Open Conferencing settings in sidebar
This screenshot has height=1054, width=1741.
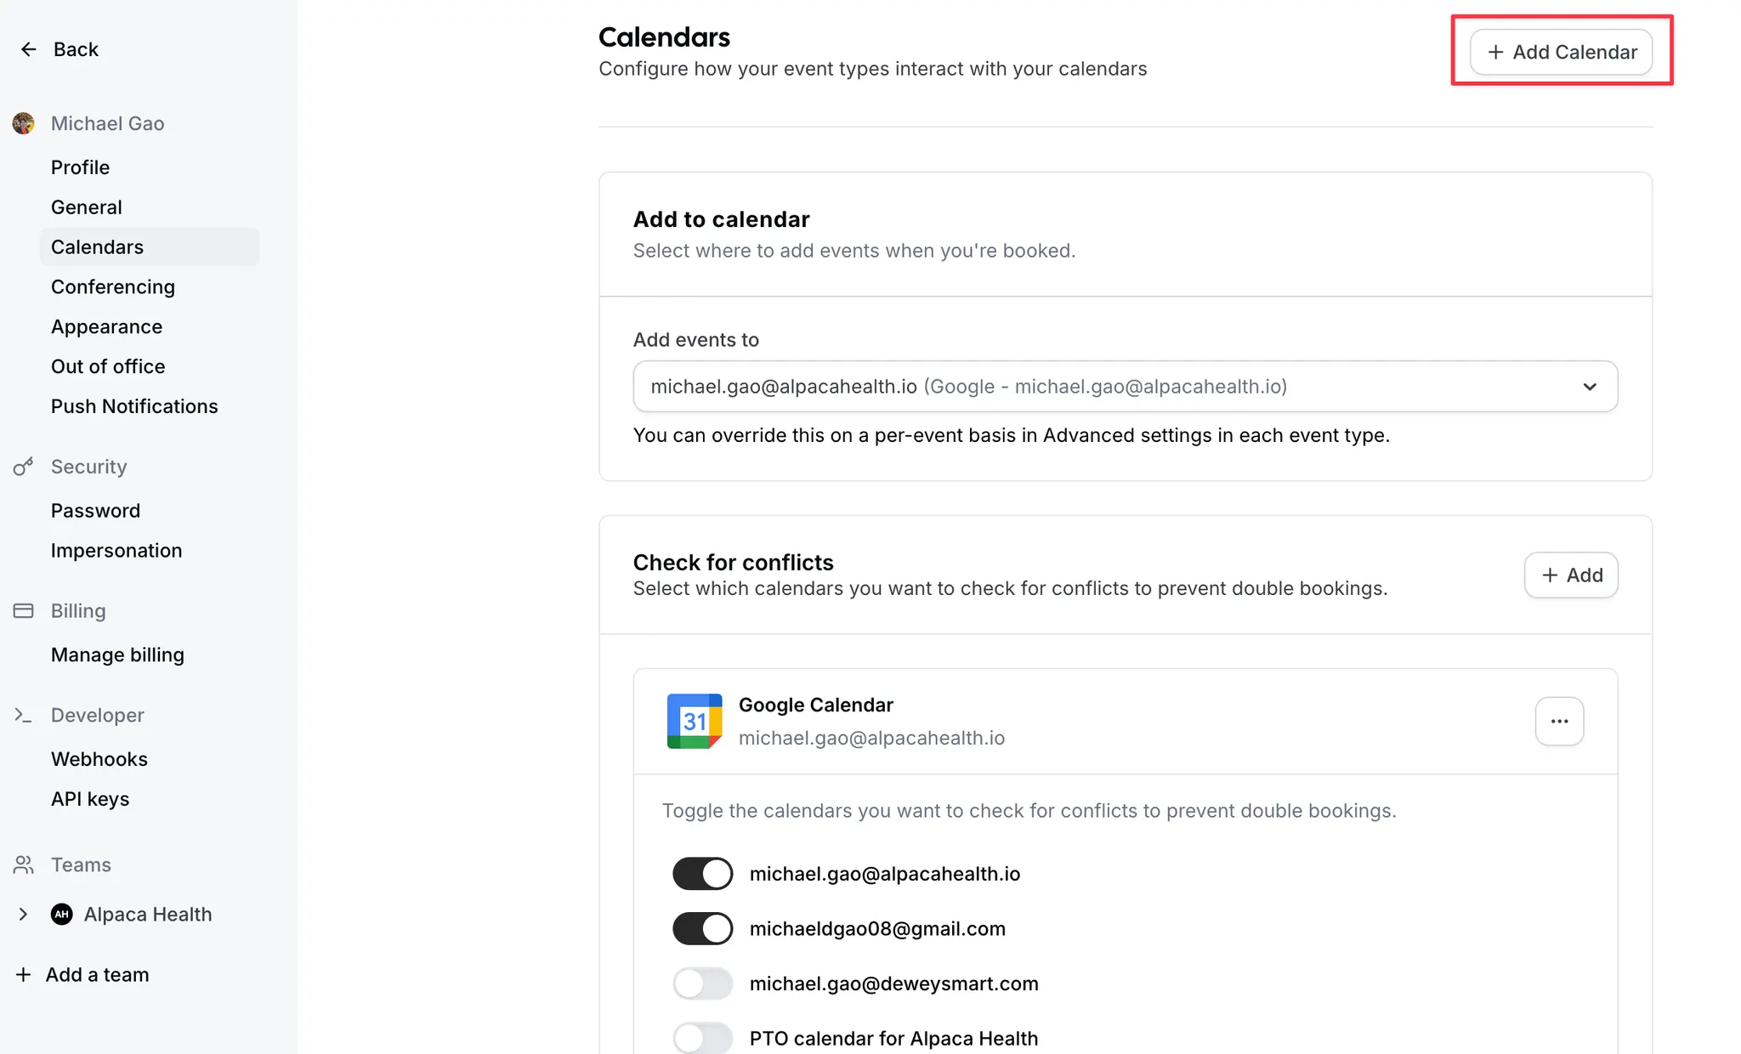pyautogui.click(x=113, y=286)
